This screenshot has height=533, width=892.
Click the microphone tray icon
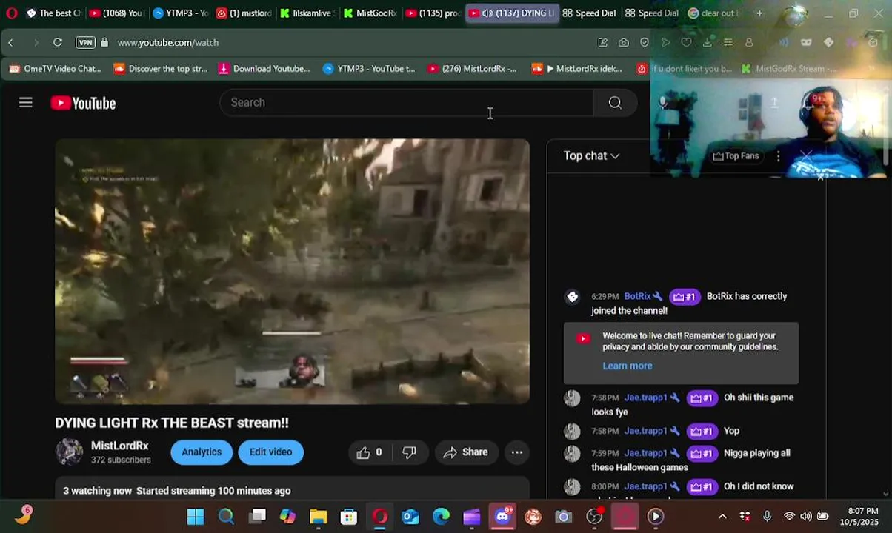point(768,517)
